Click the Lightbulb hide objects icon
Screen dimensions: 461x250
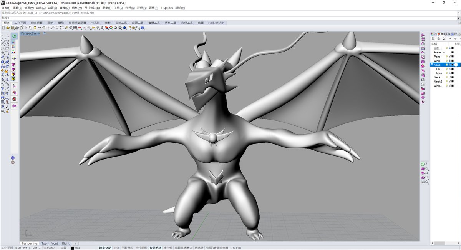(x=98, y=28)
